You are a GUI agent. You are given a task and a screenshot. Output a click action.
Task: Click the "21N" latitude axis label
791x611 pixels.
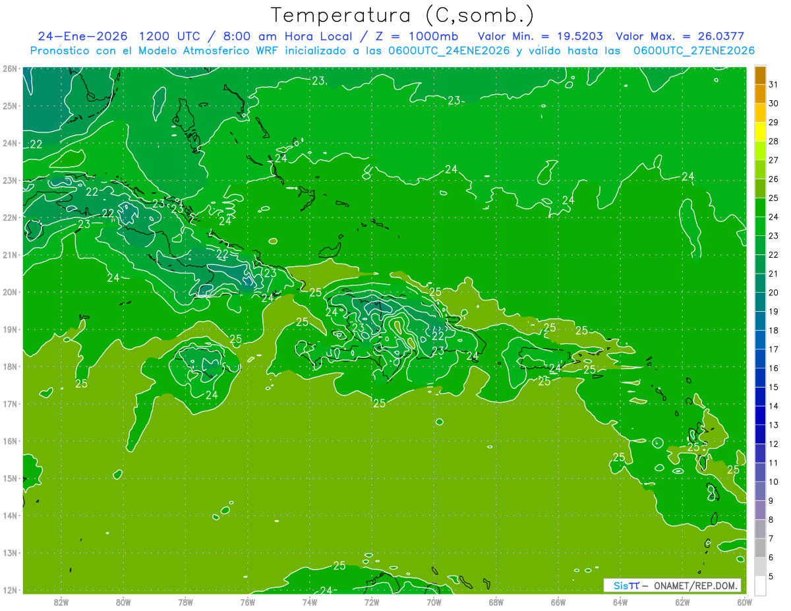pos(10,254)
